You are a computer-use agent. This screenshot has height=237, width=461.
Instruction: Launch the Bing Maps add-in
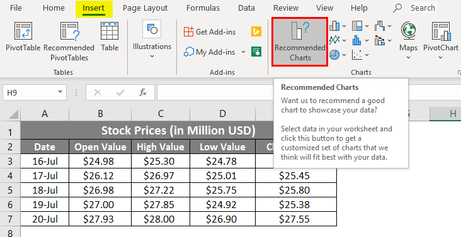256,31
